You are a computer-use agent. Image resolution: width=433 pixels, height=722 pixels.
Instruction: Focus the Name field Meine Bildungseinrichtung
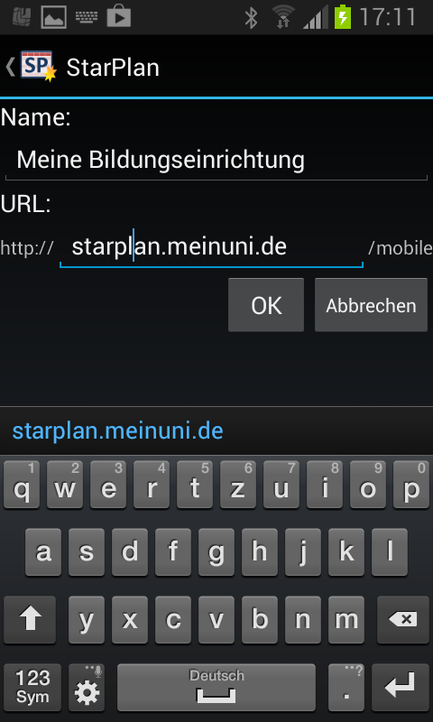[x=216, y=161]
